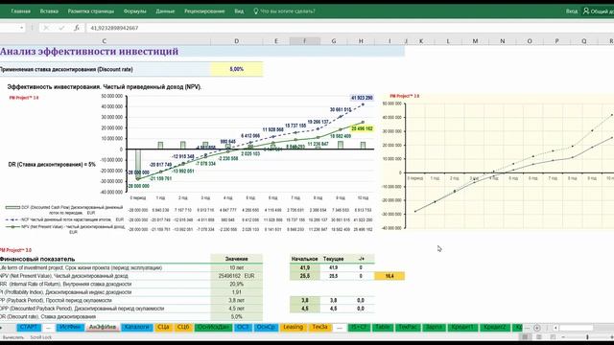The height and width of the screenshot is (345, 614).
Task: Switch to the СЦб sheet tab
Action: point(183,327)
